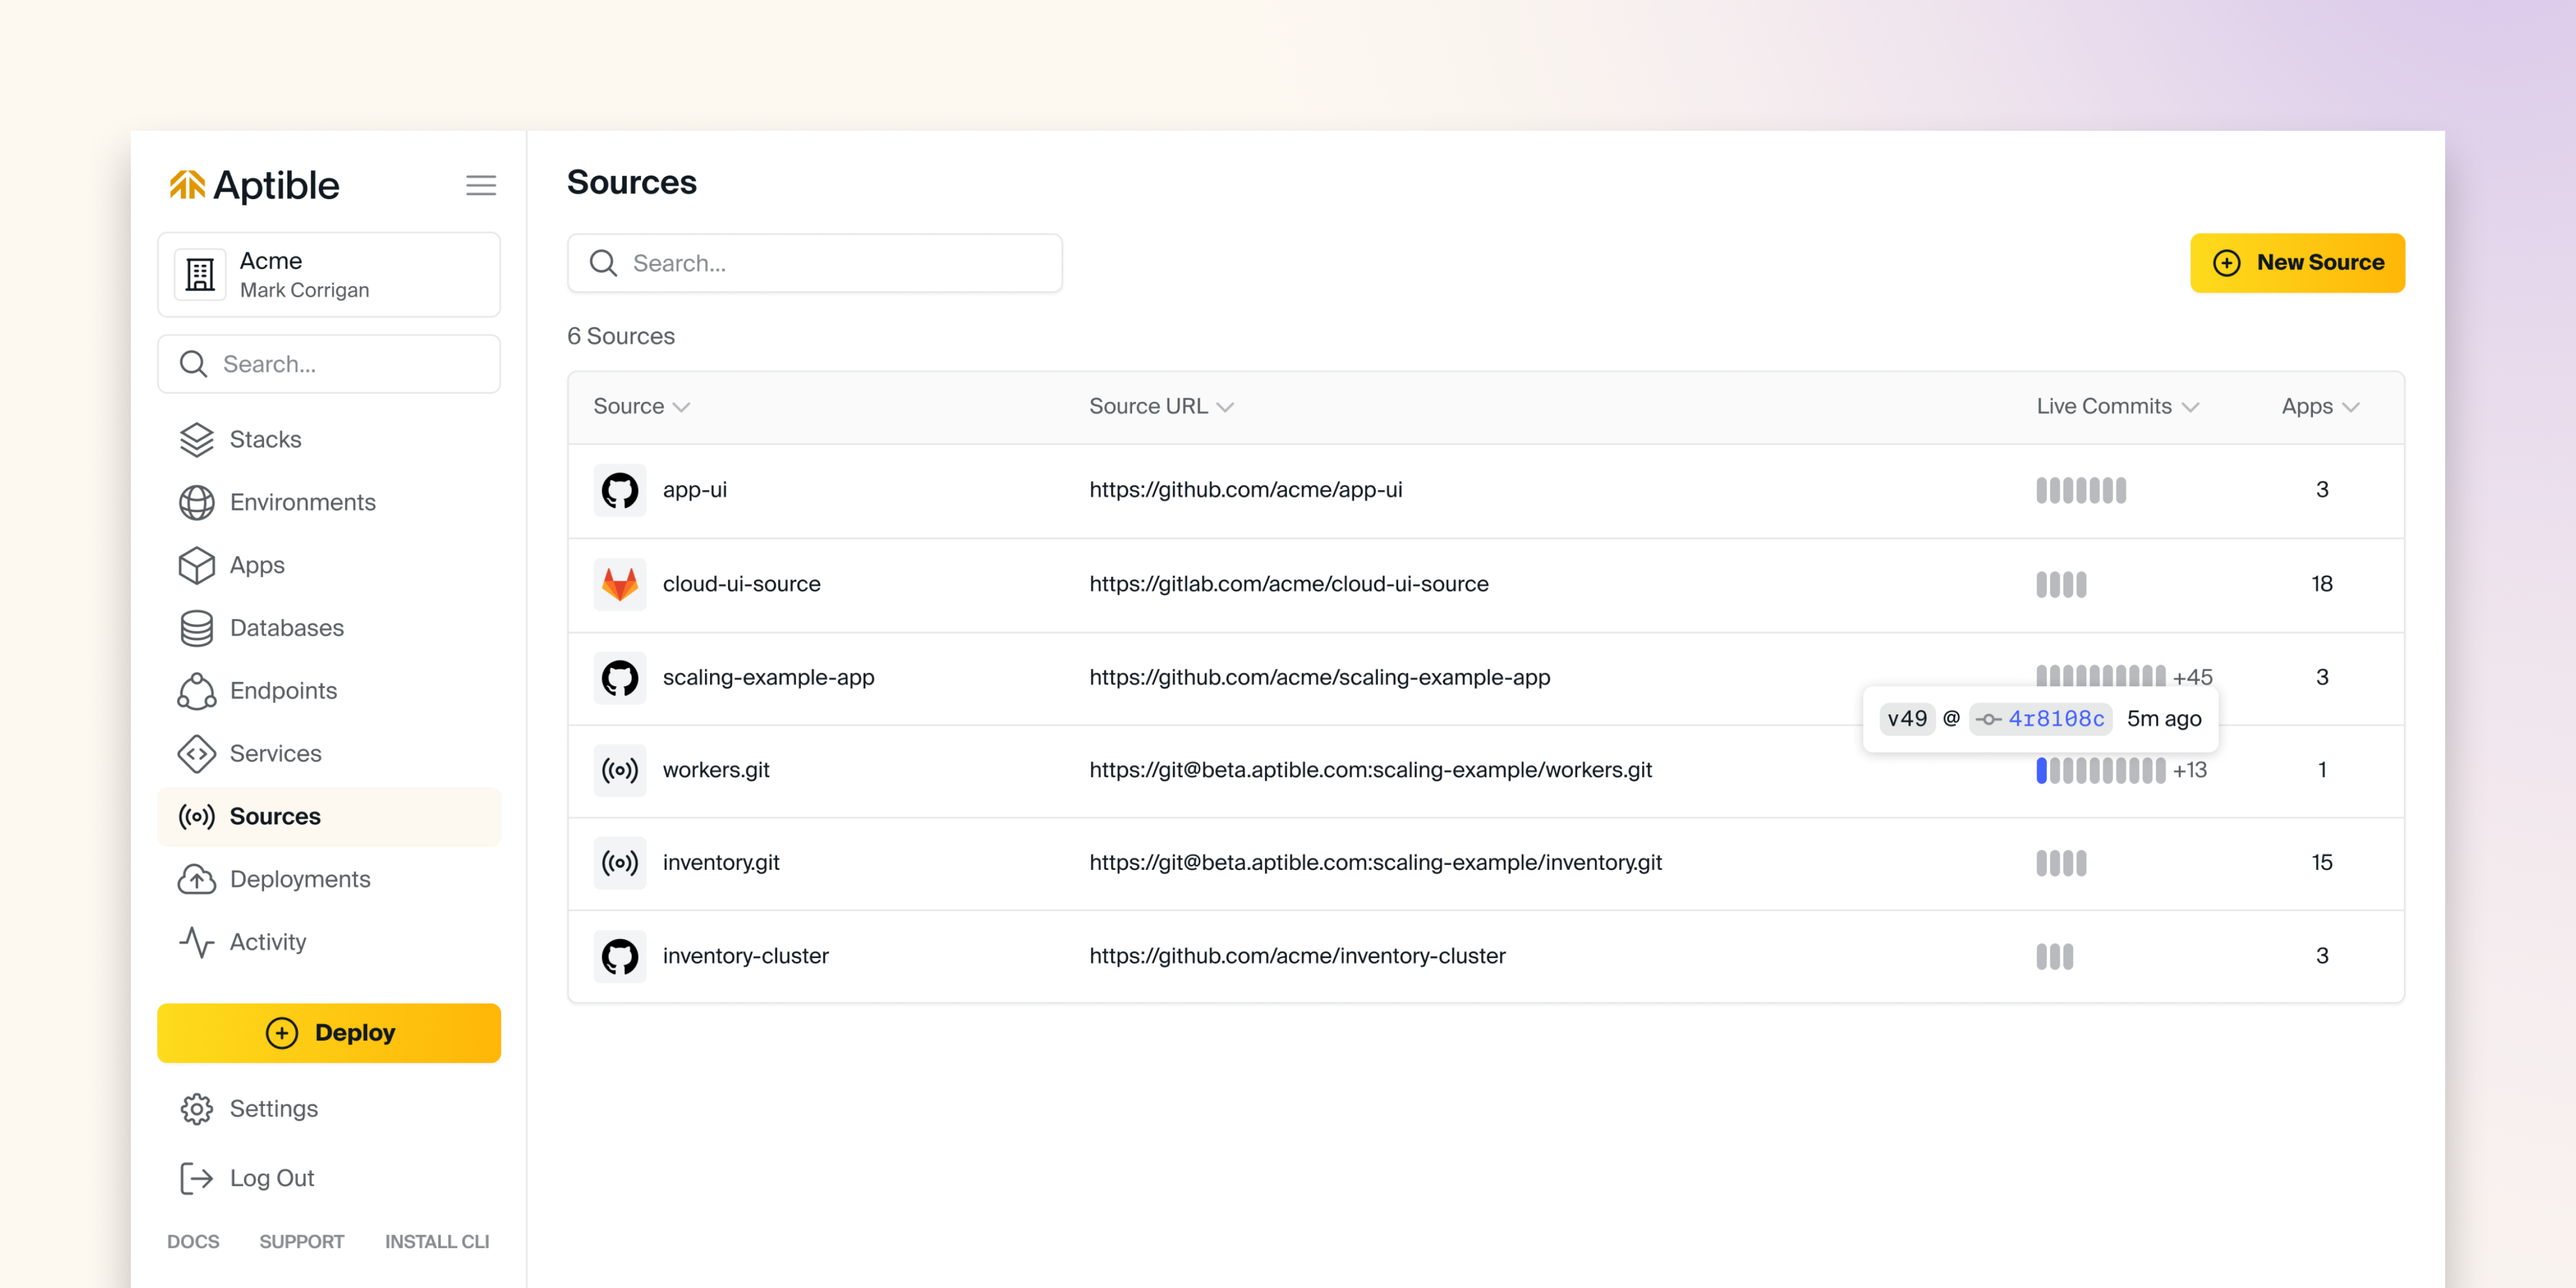This screenshot has width=2576, height=1288.
Task: Navigate to Endpoints
Action: click(x=283, y=691)
